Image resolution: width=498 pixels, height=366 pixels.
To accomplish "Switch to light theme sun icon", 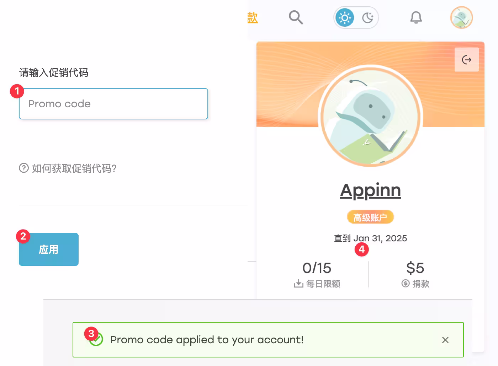I will (345, 17).
